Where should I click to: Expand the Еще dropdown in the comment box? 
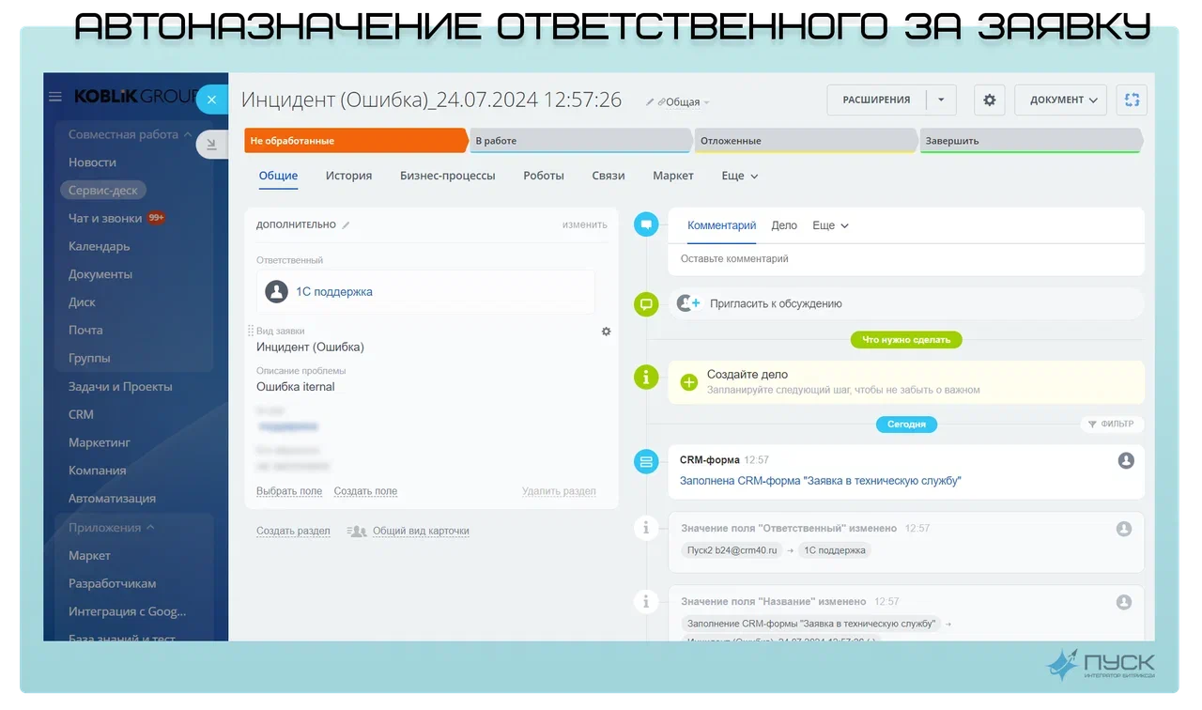pyautogui.click(x=830, y=225)
